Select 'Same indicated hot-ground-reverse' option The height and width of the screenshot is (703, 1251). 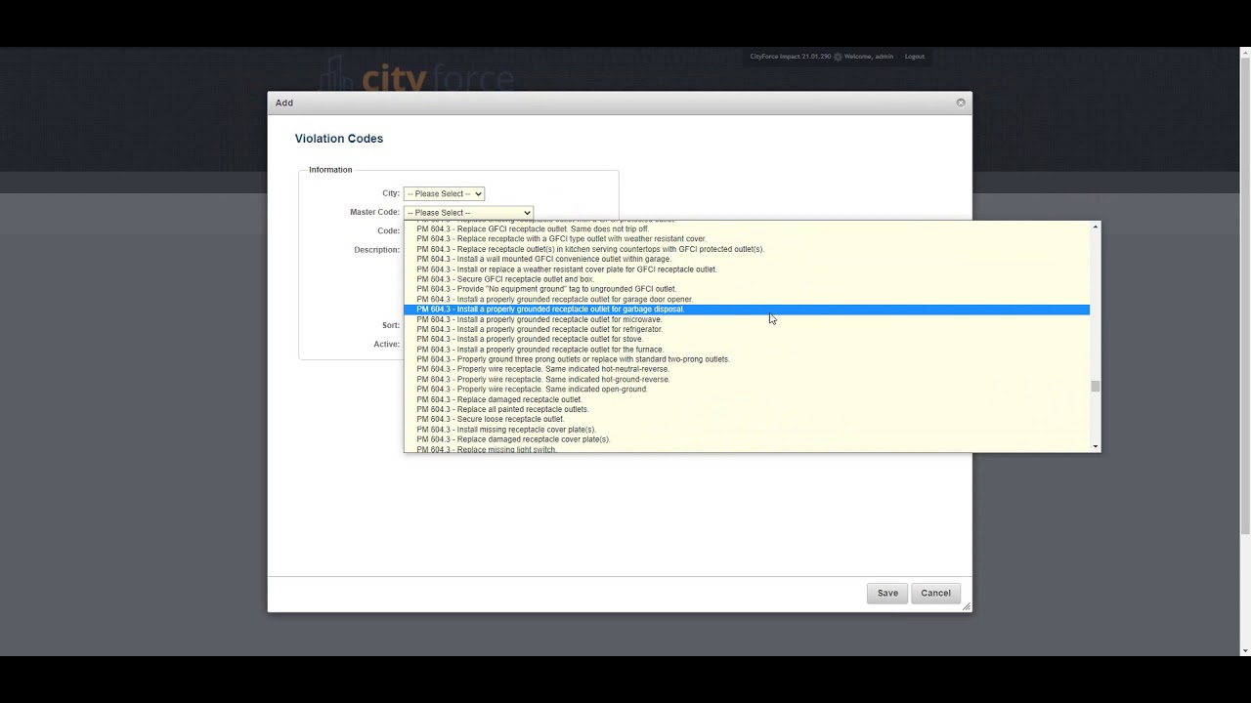[747, 379]
